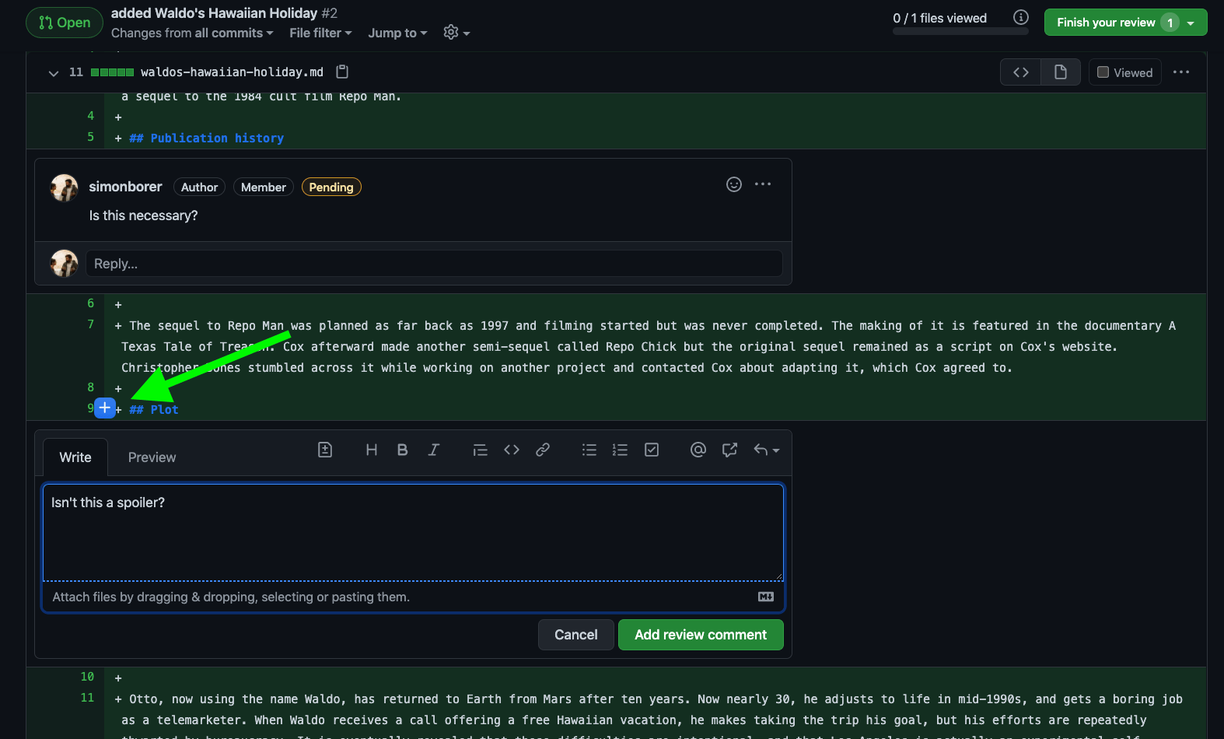Screen dimensions: 1224x739
Task: Open Finish your review dropdown
Action: [x=1125, y=23]
